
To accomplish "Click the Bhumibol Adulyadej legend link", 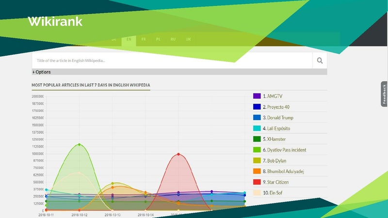I will point(283,171).
